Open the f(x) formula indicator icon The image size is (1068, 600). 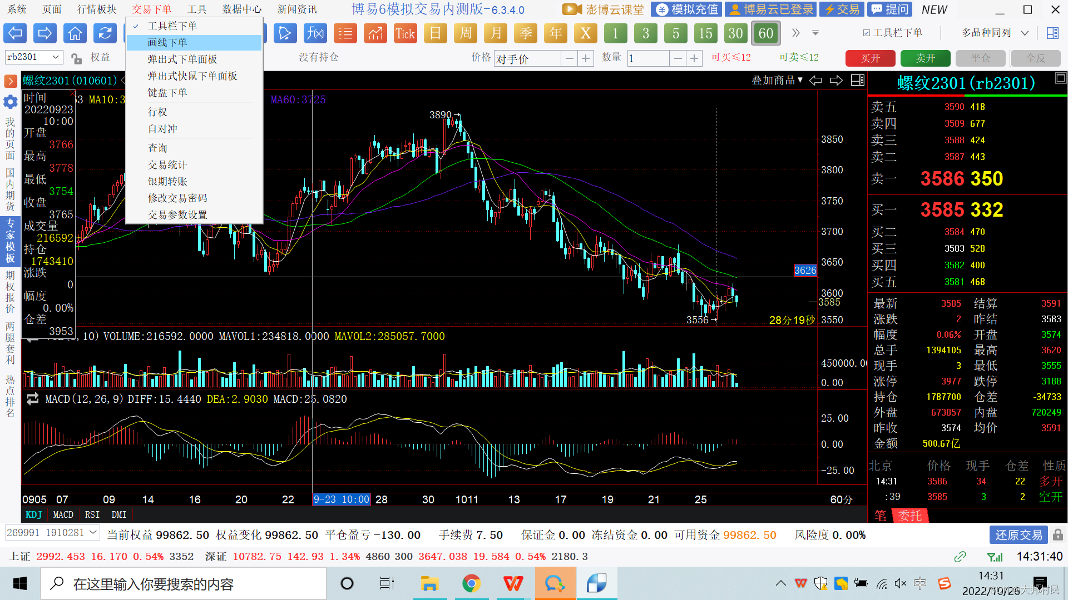click(x=315, y=33)
